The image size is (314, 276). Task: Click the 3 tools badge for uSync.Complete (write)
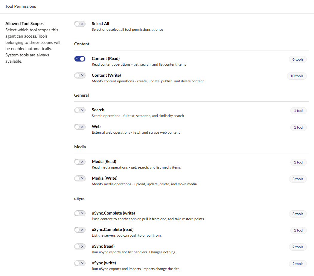pos(298,214)
